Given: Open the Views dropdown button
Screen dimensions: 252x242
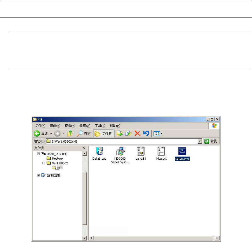Looking at the screenshot, I should pyautogui.click(x=158, y=134).
